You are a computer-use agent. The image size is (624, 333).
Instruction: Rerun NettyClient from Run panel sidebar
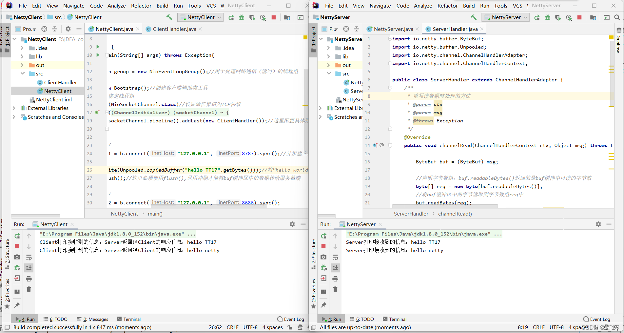[17, 236]
